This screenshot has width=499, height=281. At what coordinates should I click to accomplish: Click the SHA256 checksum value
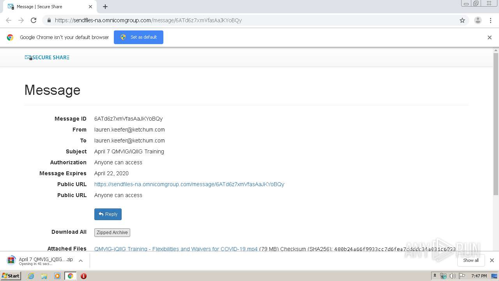[x=395, y=249]
